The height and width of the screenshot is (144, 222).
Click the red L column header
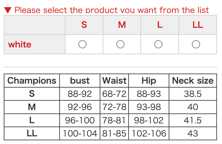(160, 25)
